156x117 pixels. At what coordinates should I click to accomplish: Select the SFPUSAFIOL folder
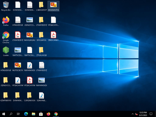coord(41,36)
